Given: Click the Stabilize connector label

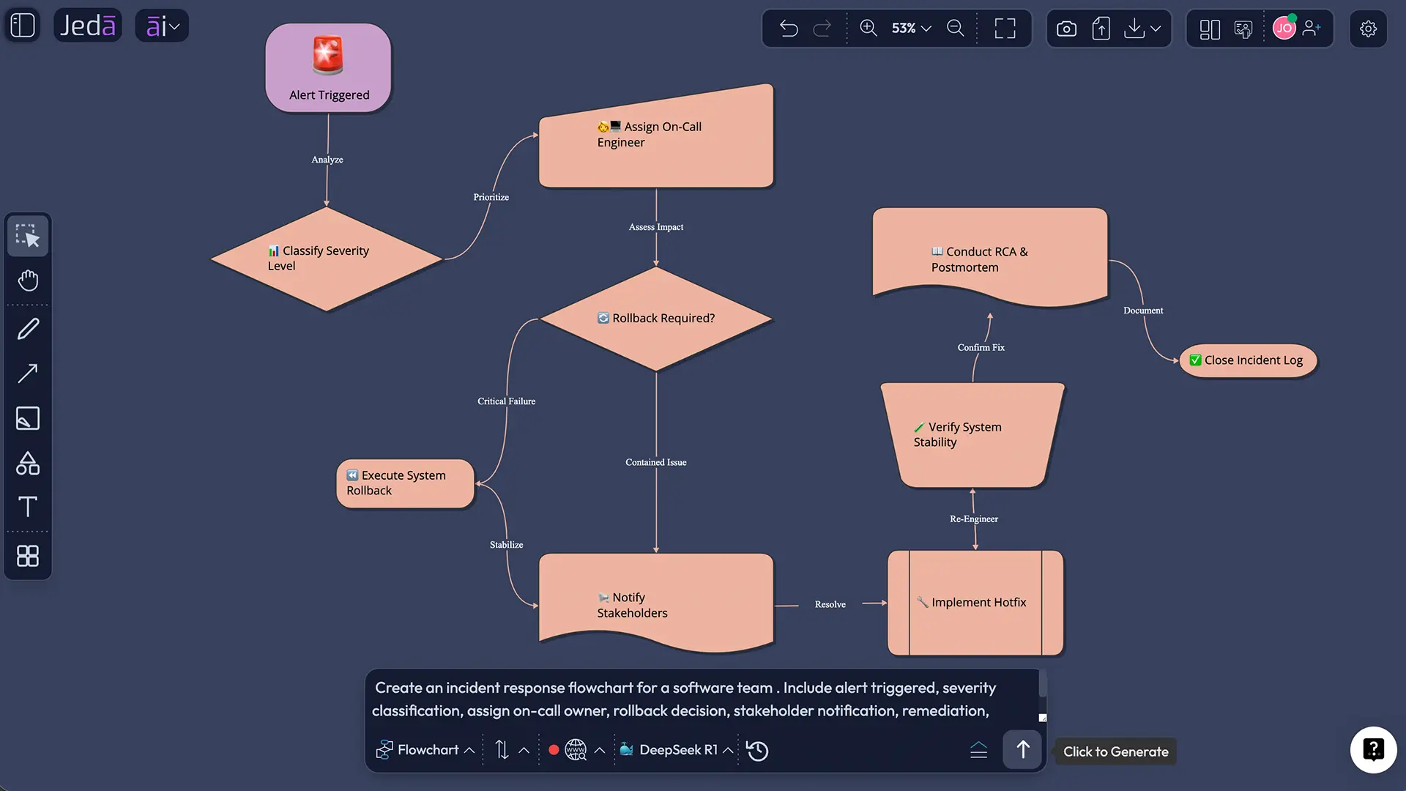Looking at the screenshot, I should [x=507, y=545].
